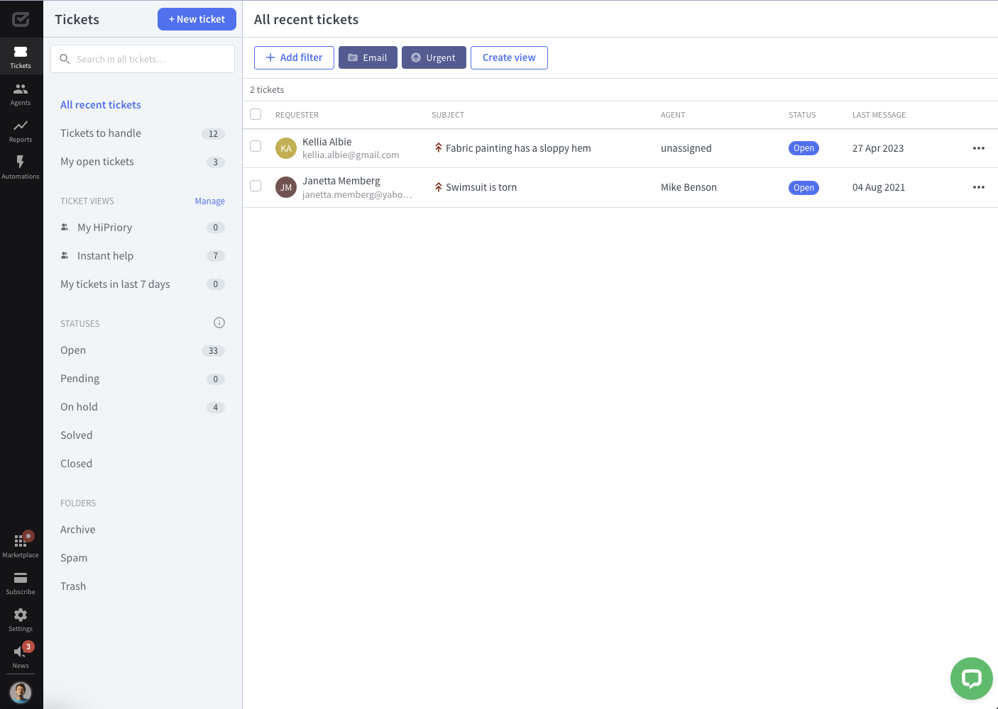Click the unassigned agent cell
The image size is (998, 709).
686,148
